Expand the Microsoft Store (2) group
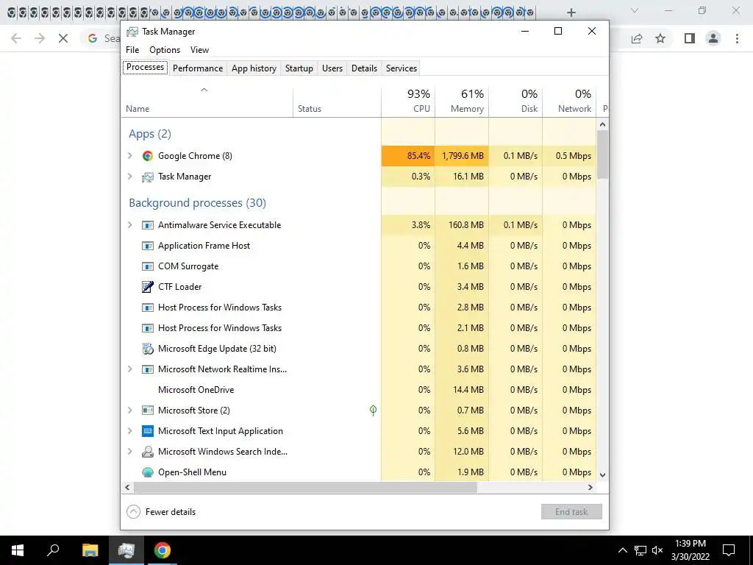Viewport: 753px width, 565px height. 129,411
